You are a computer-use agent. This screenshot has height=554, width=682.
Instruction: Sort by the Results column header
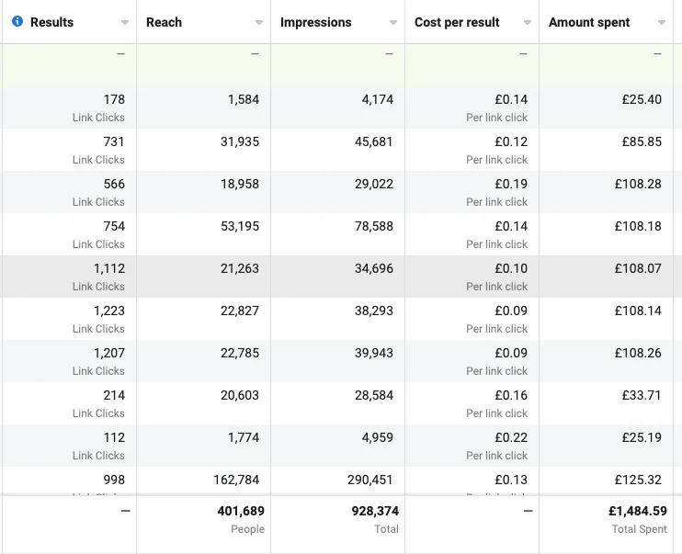(x=51, y=22)
